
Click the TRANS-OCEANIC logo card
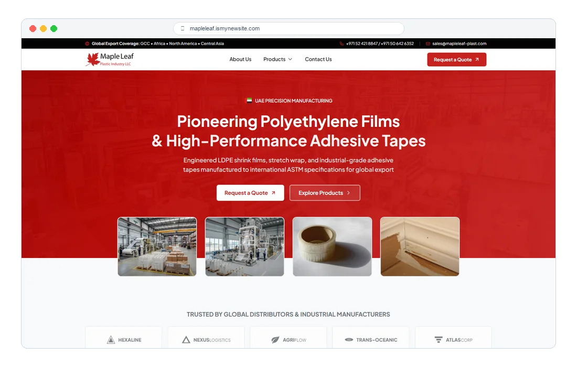click(x=371, y=338)
